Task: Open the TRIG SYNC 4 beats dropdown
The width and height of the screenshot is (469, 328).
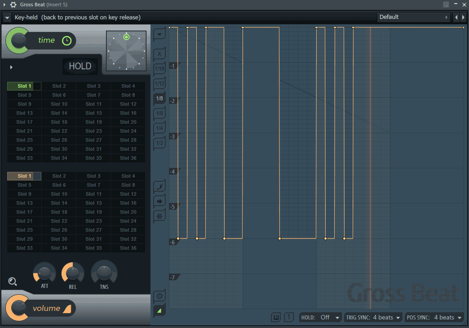Action: 373,318
